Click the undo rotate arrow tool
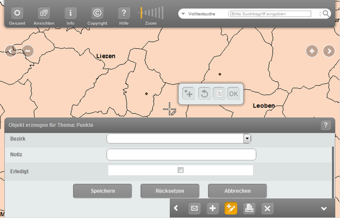Screen dimensions: 340x218 click(204, 93)
